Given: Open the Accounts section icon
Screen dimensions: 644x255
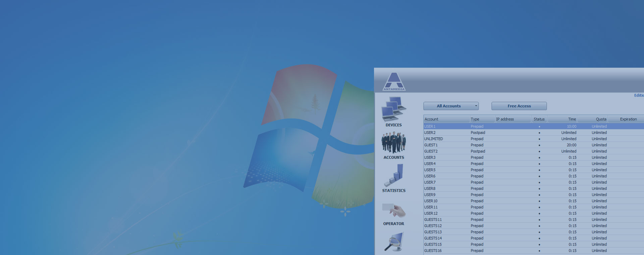Looking at the screenshot, I should coord(393,142).
